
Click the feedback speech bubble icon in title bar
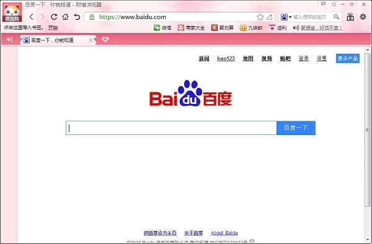click(x=323, y=4)
